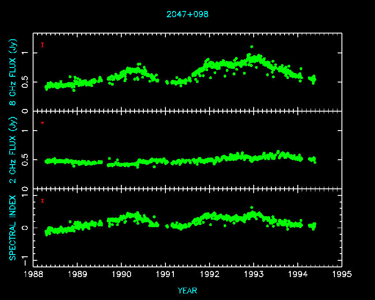Click the red error bar in 8 GHz panel

(42, 45)
